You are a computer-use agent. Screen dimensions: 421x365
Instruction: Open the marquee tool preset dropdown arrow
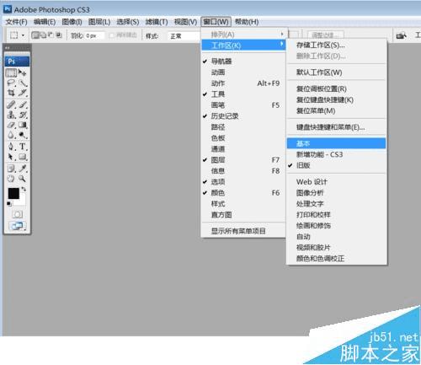(x=23, y=35)
